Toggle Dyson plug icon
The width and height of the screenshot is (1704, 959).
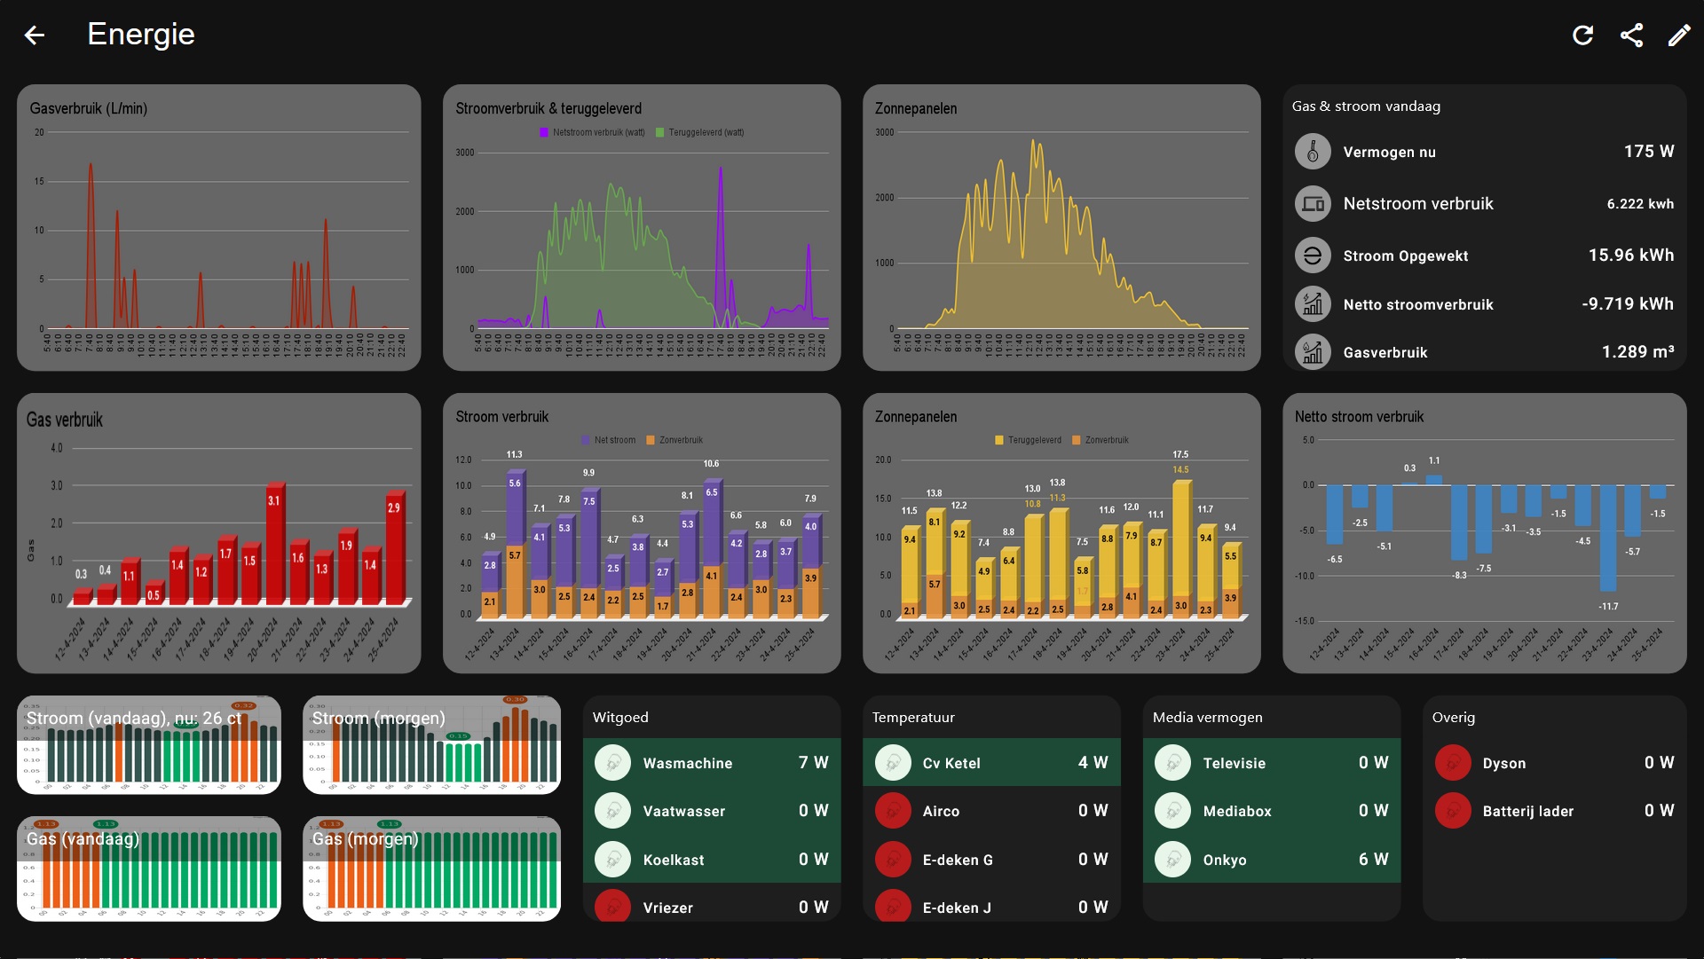click(1453, 763)
